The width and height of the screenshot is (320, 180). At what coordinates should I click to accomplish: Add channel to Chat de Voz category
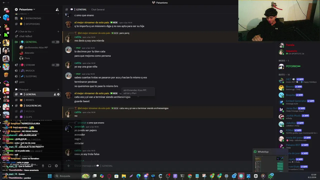tap(58, 31)
